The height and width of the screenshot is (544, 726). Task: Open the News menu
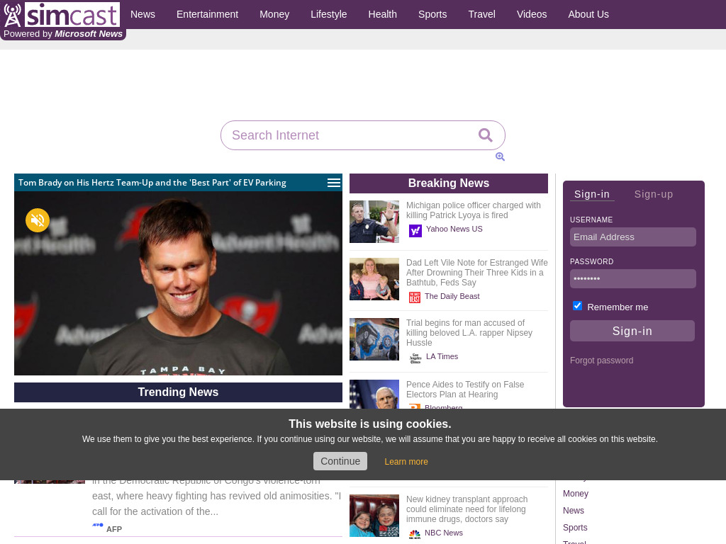(x=143, y=14)
